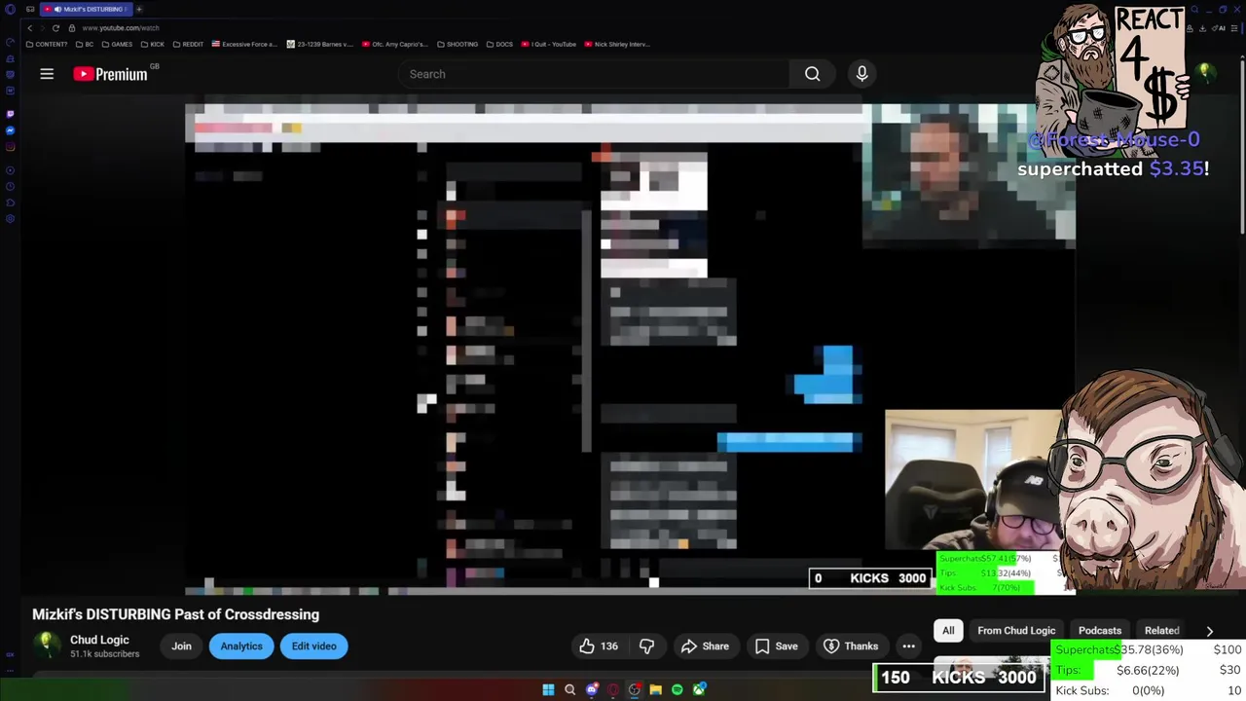Go back in browser history

[x=30, y=27]
